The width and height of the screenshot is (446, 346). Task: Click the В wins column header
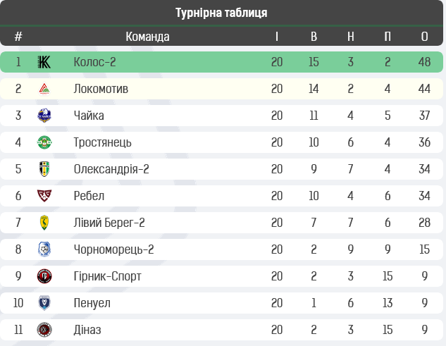pos(314,37)
